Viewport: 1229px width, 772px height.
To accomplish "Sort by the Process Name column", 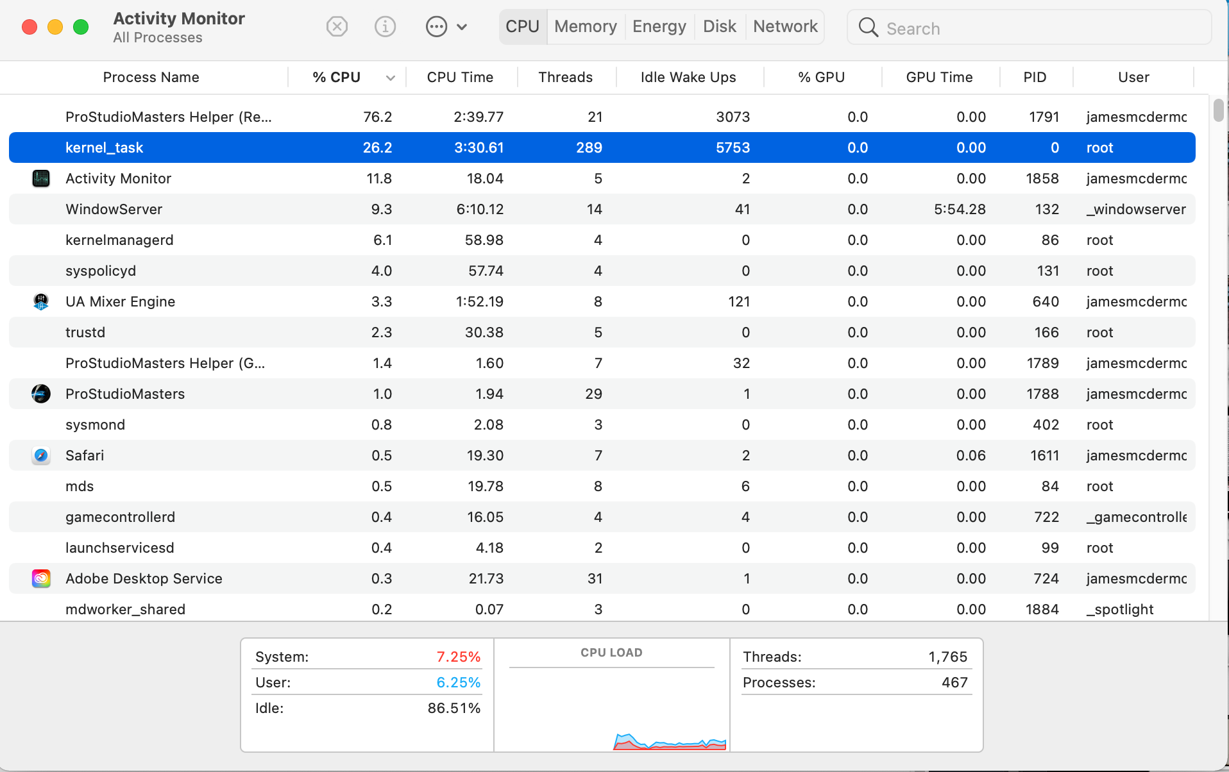I will [151, 78].
